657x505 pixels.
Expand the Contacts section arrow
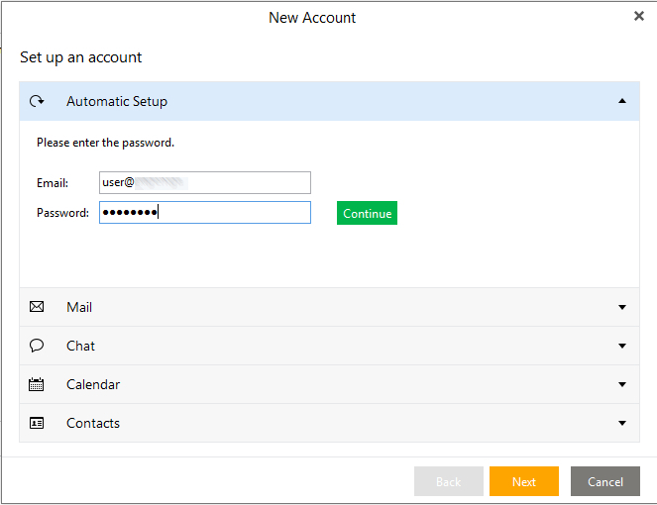point(622,423)
